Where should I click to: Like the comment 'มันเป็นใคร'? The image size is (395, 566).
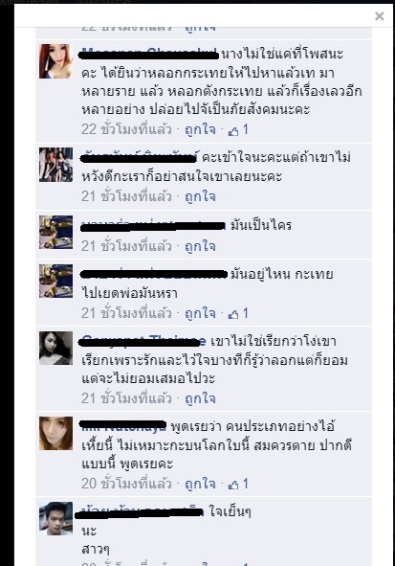[200, 246]
